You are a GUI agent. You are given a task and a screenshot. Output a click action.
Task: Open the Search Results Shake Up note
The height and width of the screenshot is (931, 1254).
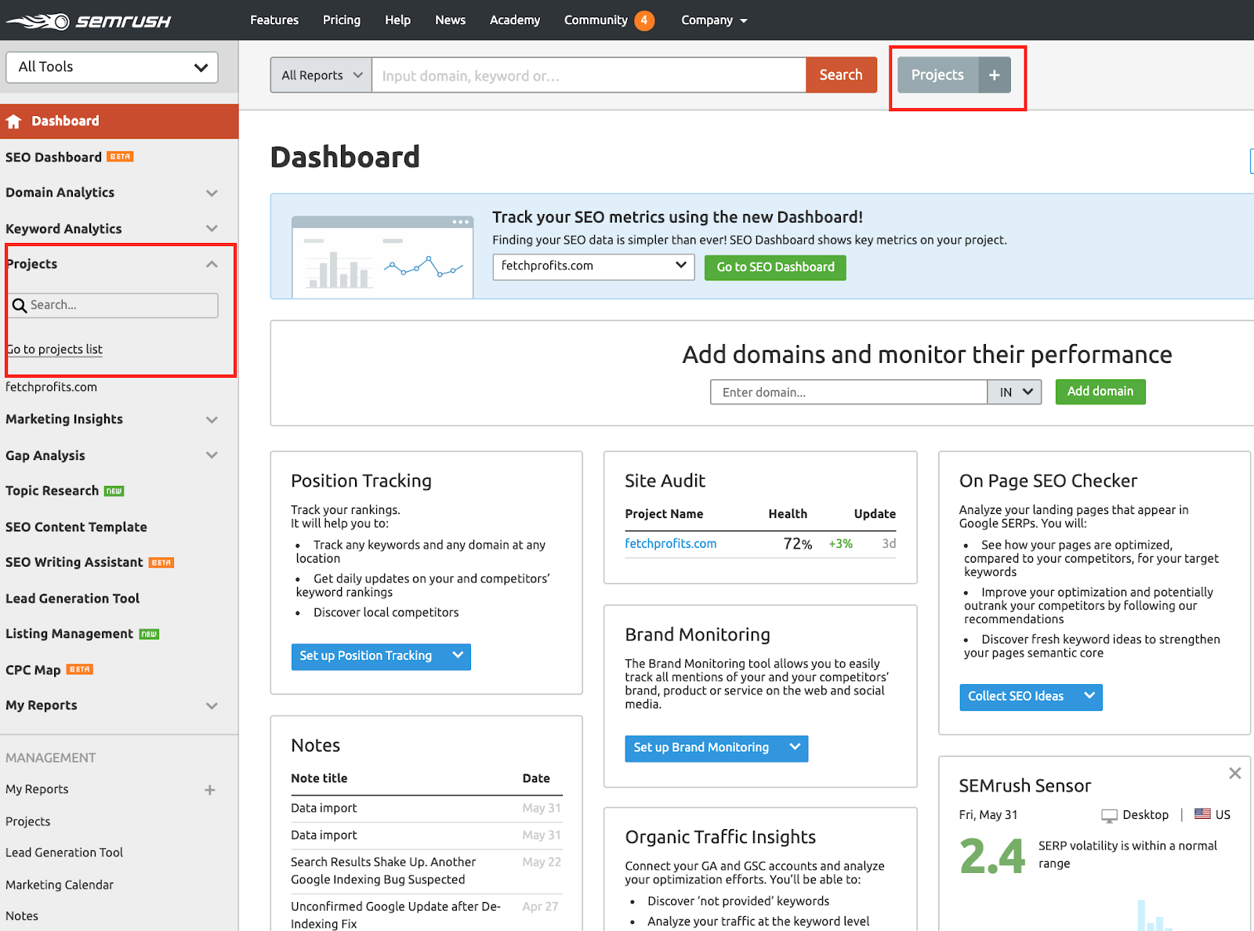tap(383, 871)
